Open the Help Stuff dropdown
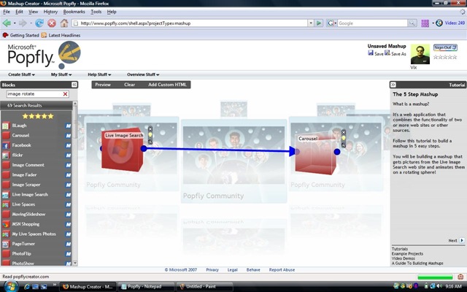 99,74
